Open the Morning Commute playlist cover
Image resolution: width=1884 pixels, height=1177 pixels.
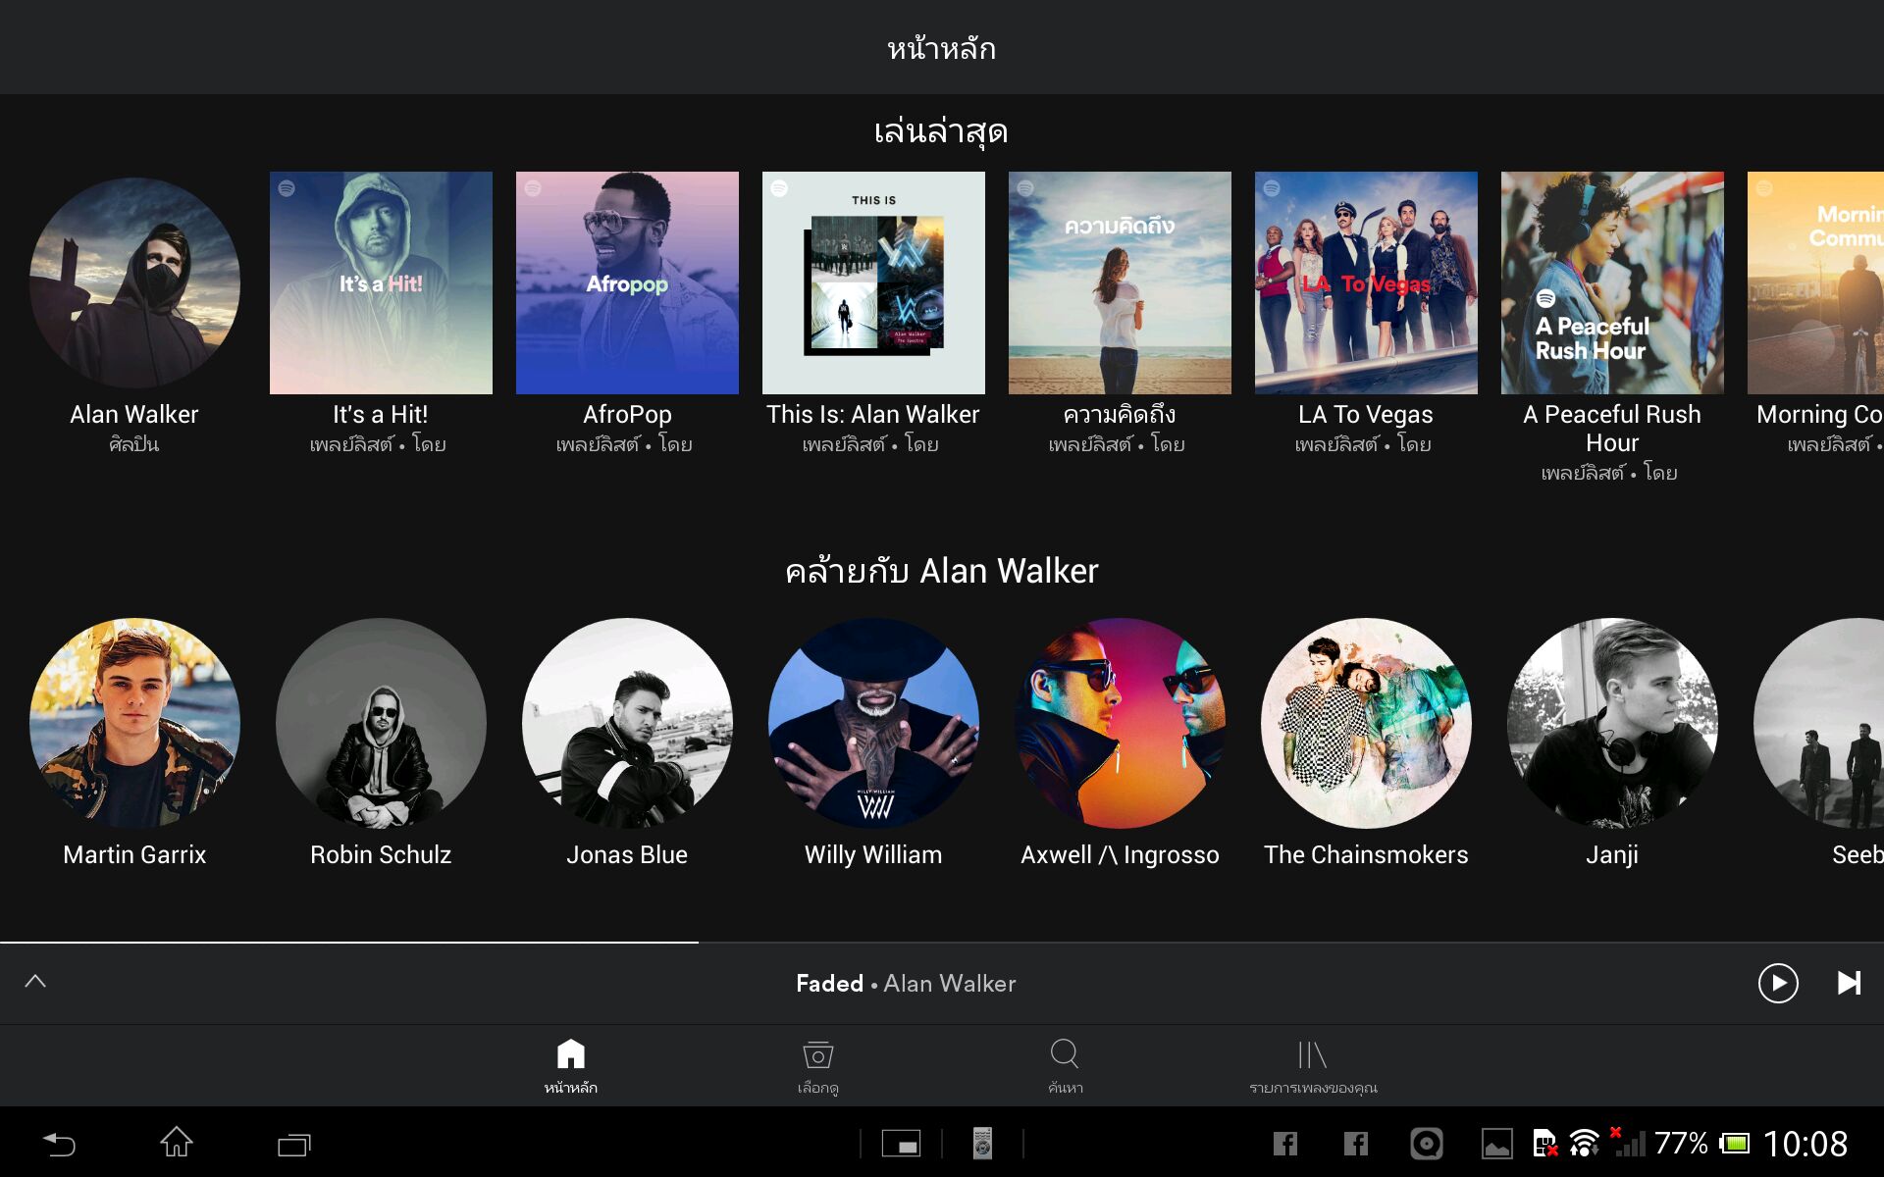[1815, 282]
